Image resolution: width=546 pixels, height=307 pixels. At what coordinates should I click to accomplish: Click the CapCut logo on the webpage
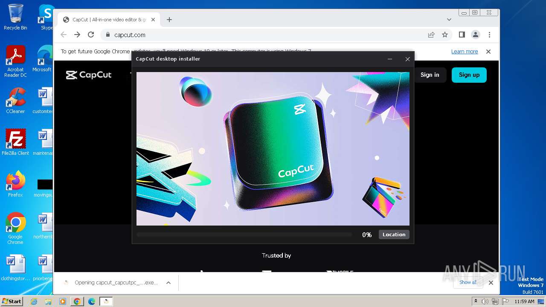tap(89, 75)
